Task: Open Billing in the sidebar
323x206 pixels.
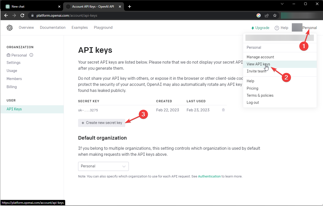Action: (x=12, y=87)
